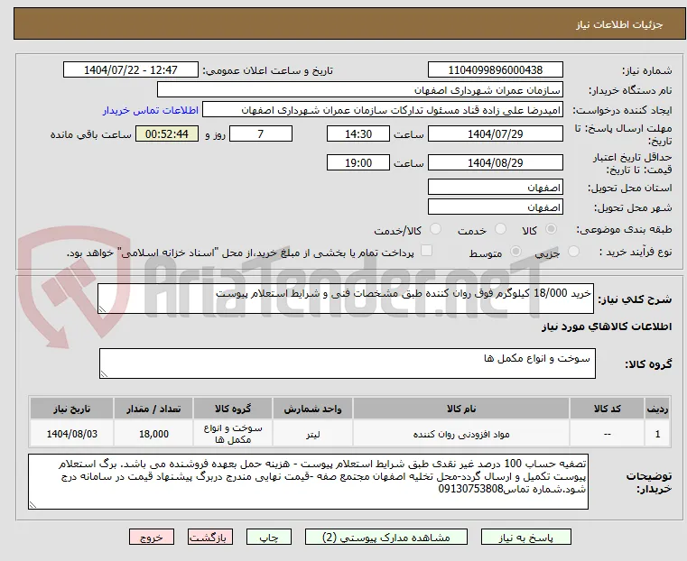
Task: Select the کالا radio button
Action: point(552,229)
